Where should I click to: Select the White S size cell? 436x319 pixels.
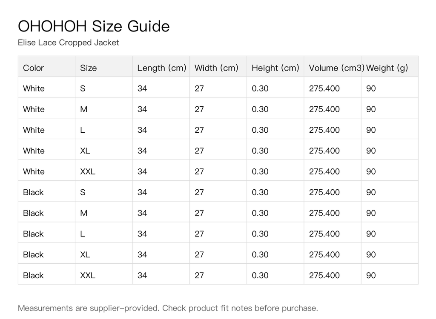tap(104, 87)
